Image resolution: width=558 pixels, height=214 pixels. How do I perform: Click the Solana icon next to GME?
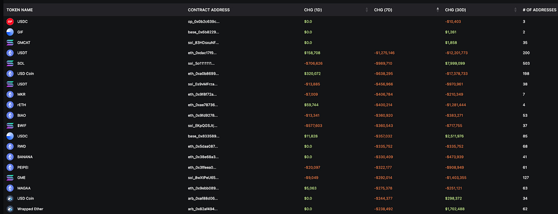coord(10,178)
